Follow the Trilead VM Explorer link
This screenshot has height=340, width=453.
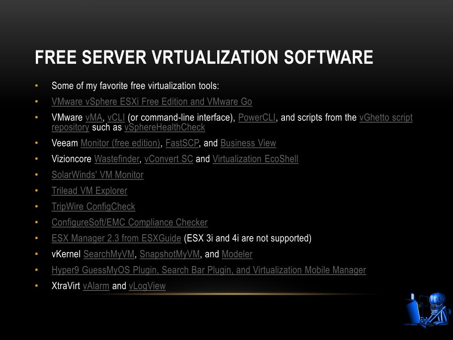pos(89,191)
